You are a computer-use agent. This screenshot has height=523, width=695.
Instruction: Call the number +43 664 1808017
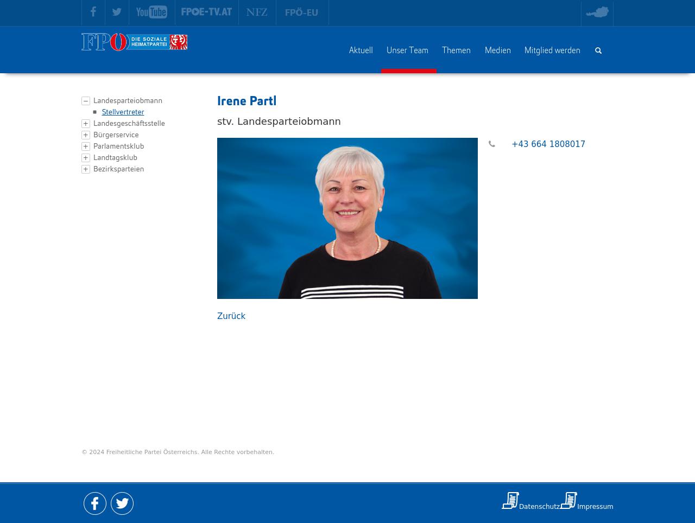coord(548,144)
